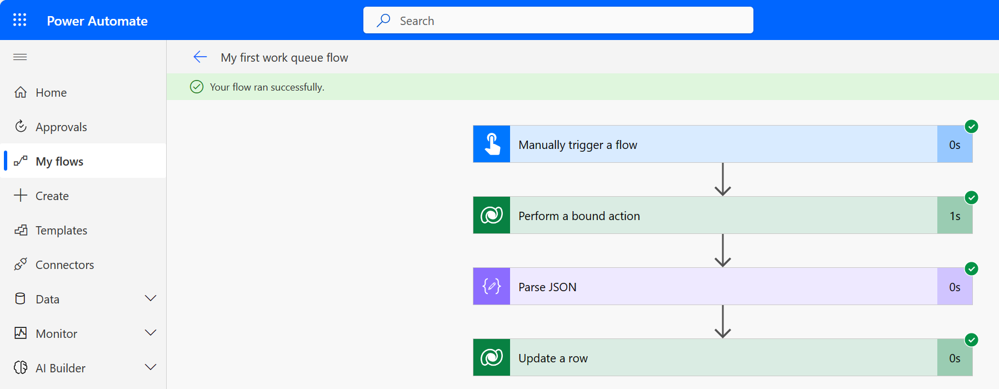This screenshot has height=389, width=999.
Task: Click the Manually trigger a flow hand icon
Action: pos(492,144)
